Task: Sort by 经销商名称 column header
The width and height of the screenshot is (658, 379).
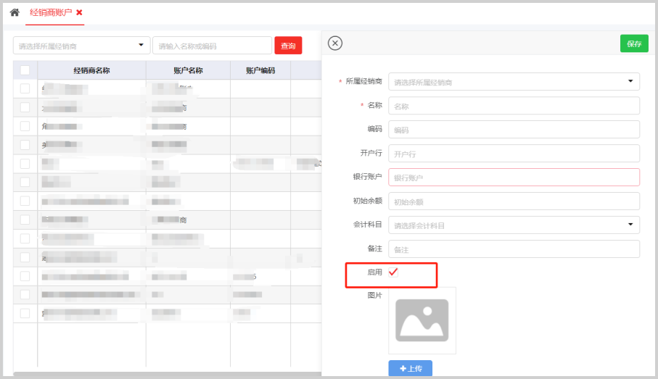Action: (91, 70)
